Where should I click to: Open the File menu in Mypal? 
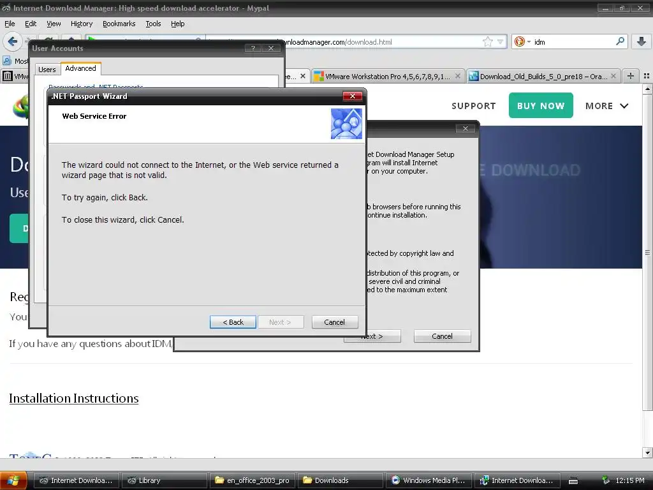click(x=10, y=24)
